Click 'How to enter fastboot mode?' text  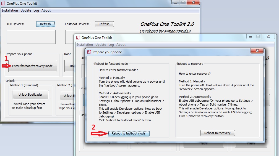118,70
